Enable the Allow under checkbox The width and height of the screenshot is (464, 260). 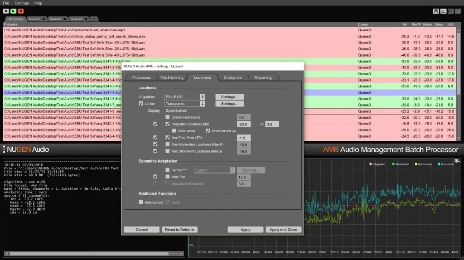point(174,131)
